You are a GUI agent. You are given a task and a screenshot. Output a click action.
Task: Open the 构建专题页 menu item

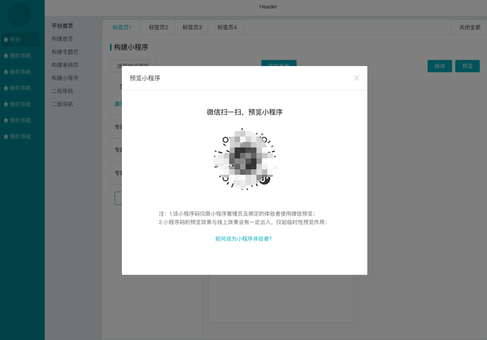click(x=65, y=52)
